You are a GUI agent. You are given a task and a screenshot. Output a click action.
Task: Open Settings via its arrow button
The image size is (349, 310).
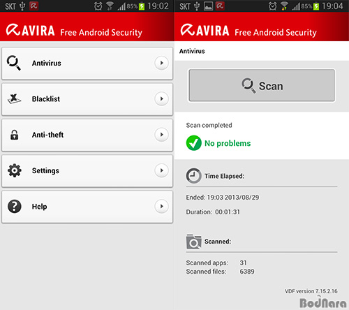[161, 170]
